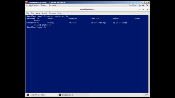Screen dimensions: 175x98
Task: Click the "bash" command value
Action: (72, 23)
